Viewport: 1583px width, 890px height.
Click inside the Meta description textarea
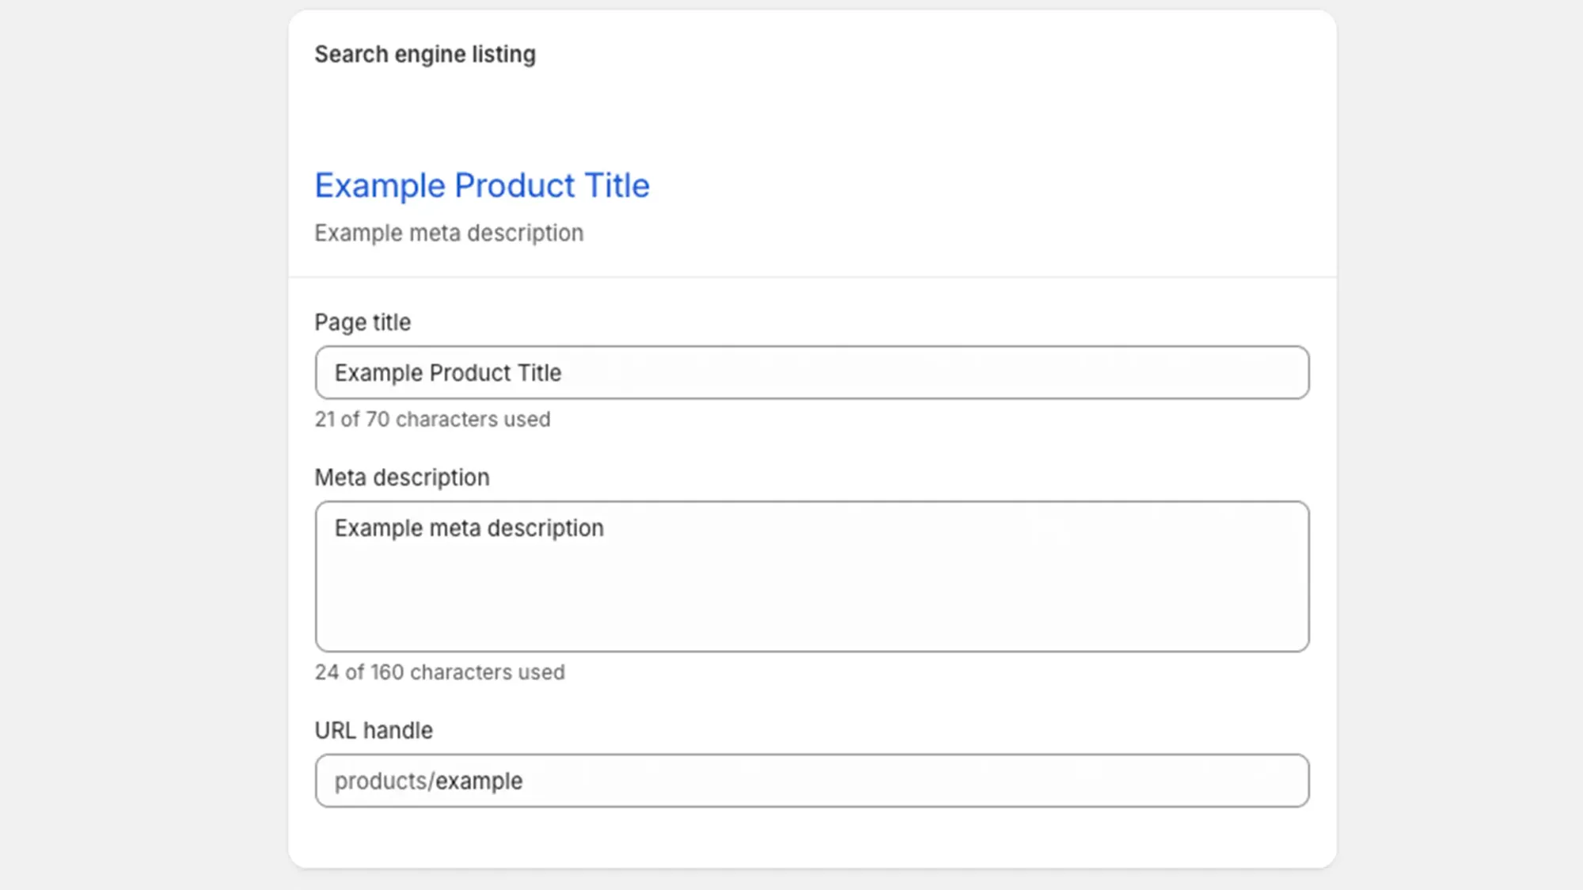point(812,576)
